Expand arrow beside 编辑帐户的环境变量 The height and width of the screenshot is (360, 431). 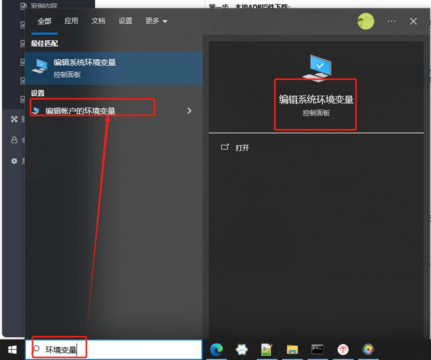190,110
